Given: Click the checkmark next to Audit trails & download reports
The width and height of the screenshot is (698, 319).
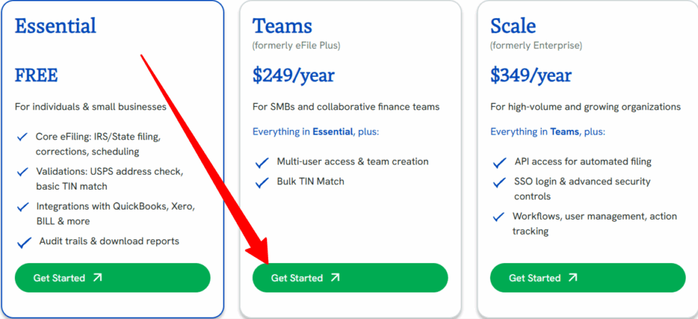Looking at the screenshot, I should pyautogui.click(x=24, y=243).
